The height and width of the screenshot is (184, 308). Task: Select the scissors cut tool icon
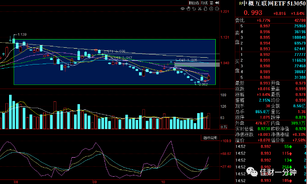pos(200,9)
